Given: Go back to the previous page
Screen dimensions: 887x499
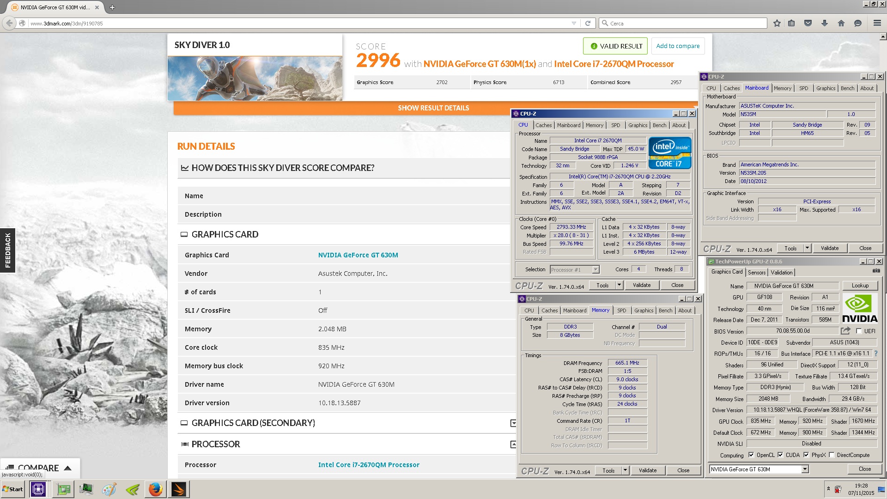Looking at the screenshot, I should (10, 23).
